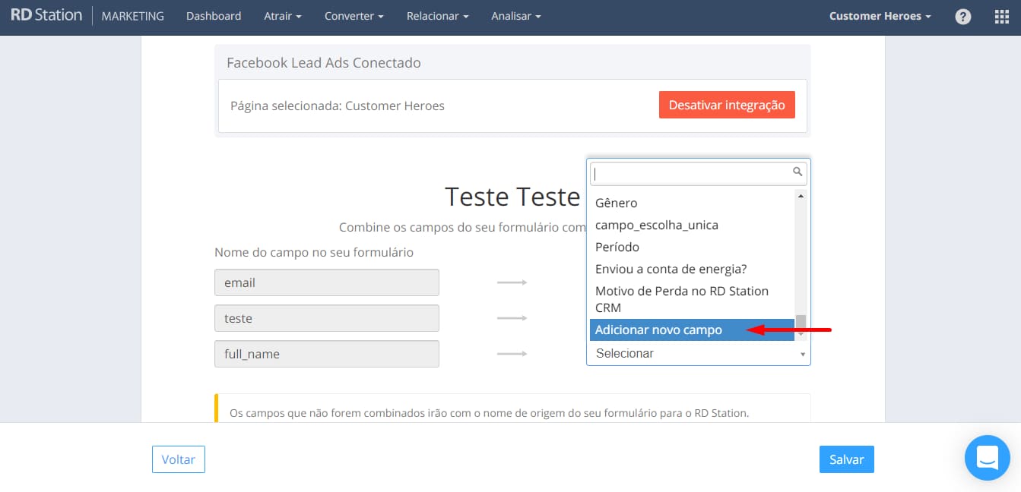Click the MARKETING label in the header

132,15
